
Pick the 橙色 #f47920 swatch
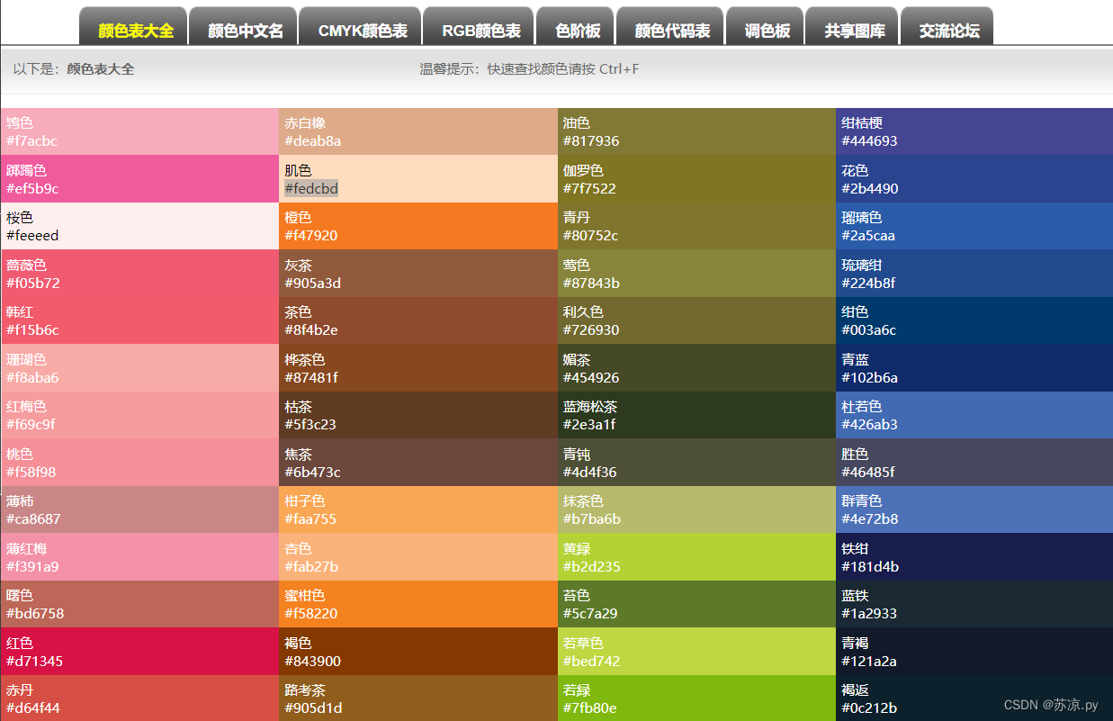[418, 226]
